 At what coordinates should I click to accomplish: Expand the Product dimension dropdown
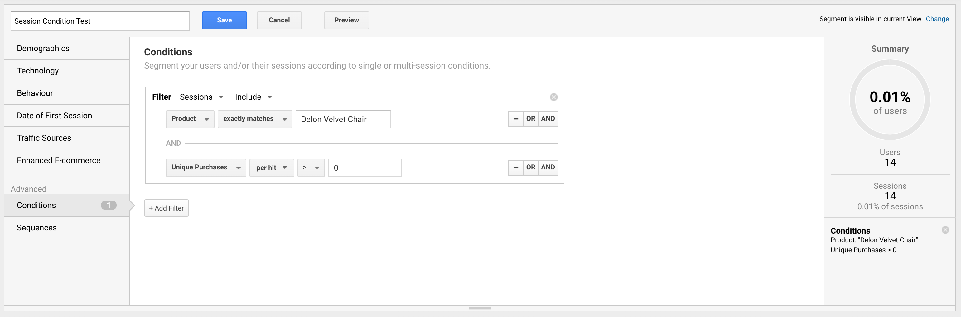click(x=190, y=119)
